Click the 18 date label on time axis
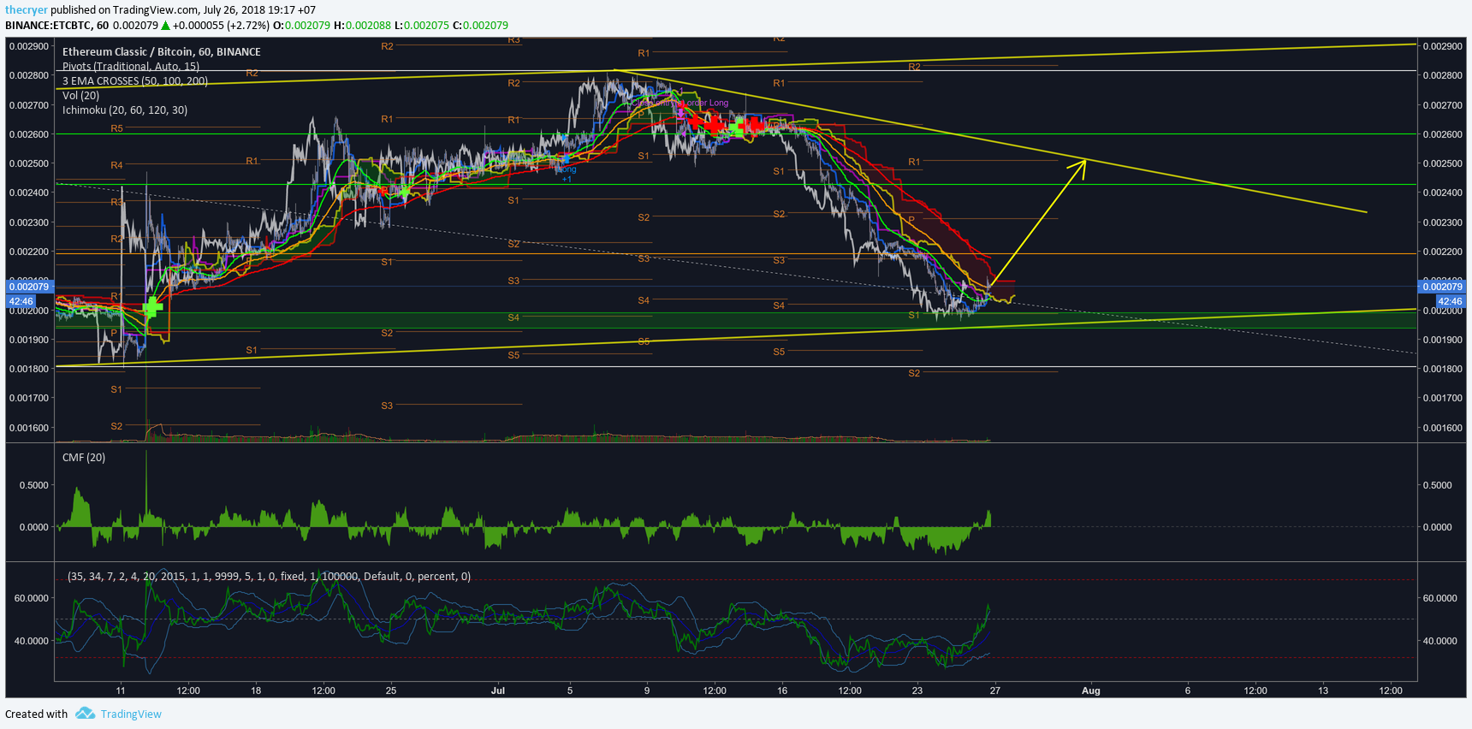The height and width of the screenshot is (729, 1472). (x=256, y=690)
